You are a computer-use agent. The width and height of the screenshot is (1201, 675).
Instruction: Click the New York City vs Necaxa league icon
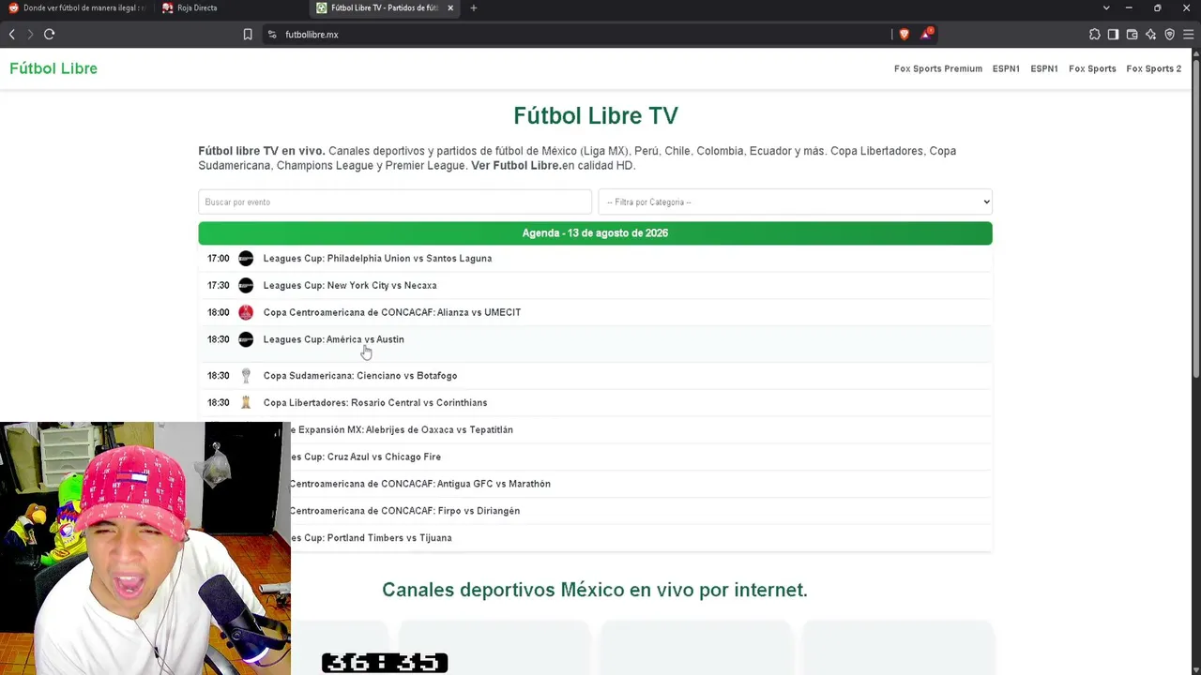point(246,286)
